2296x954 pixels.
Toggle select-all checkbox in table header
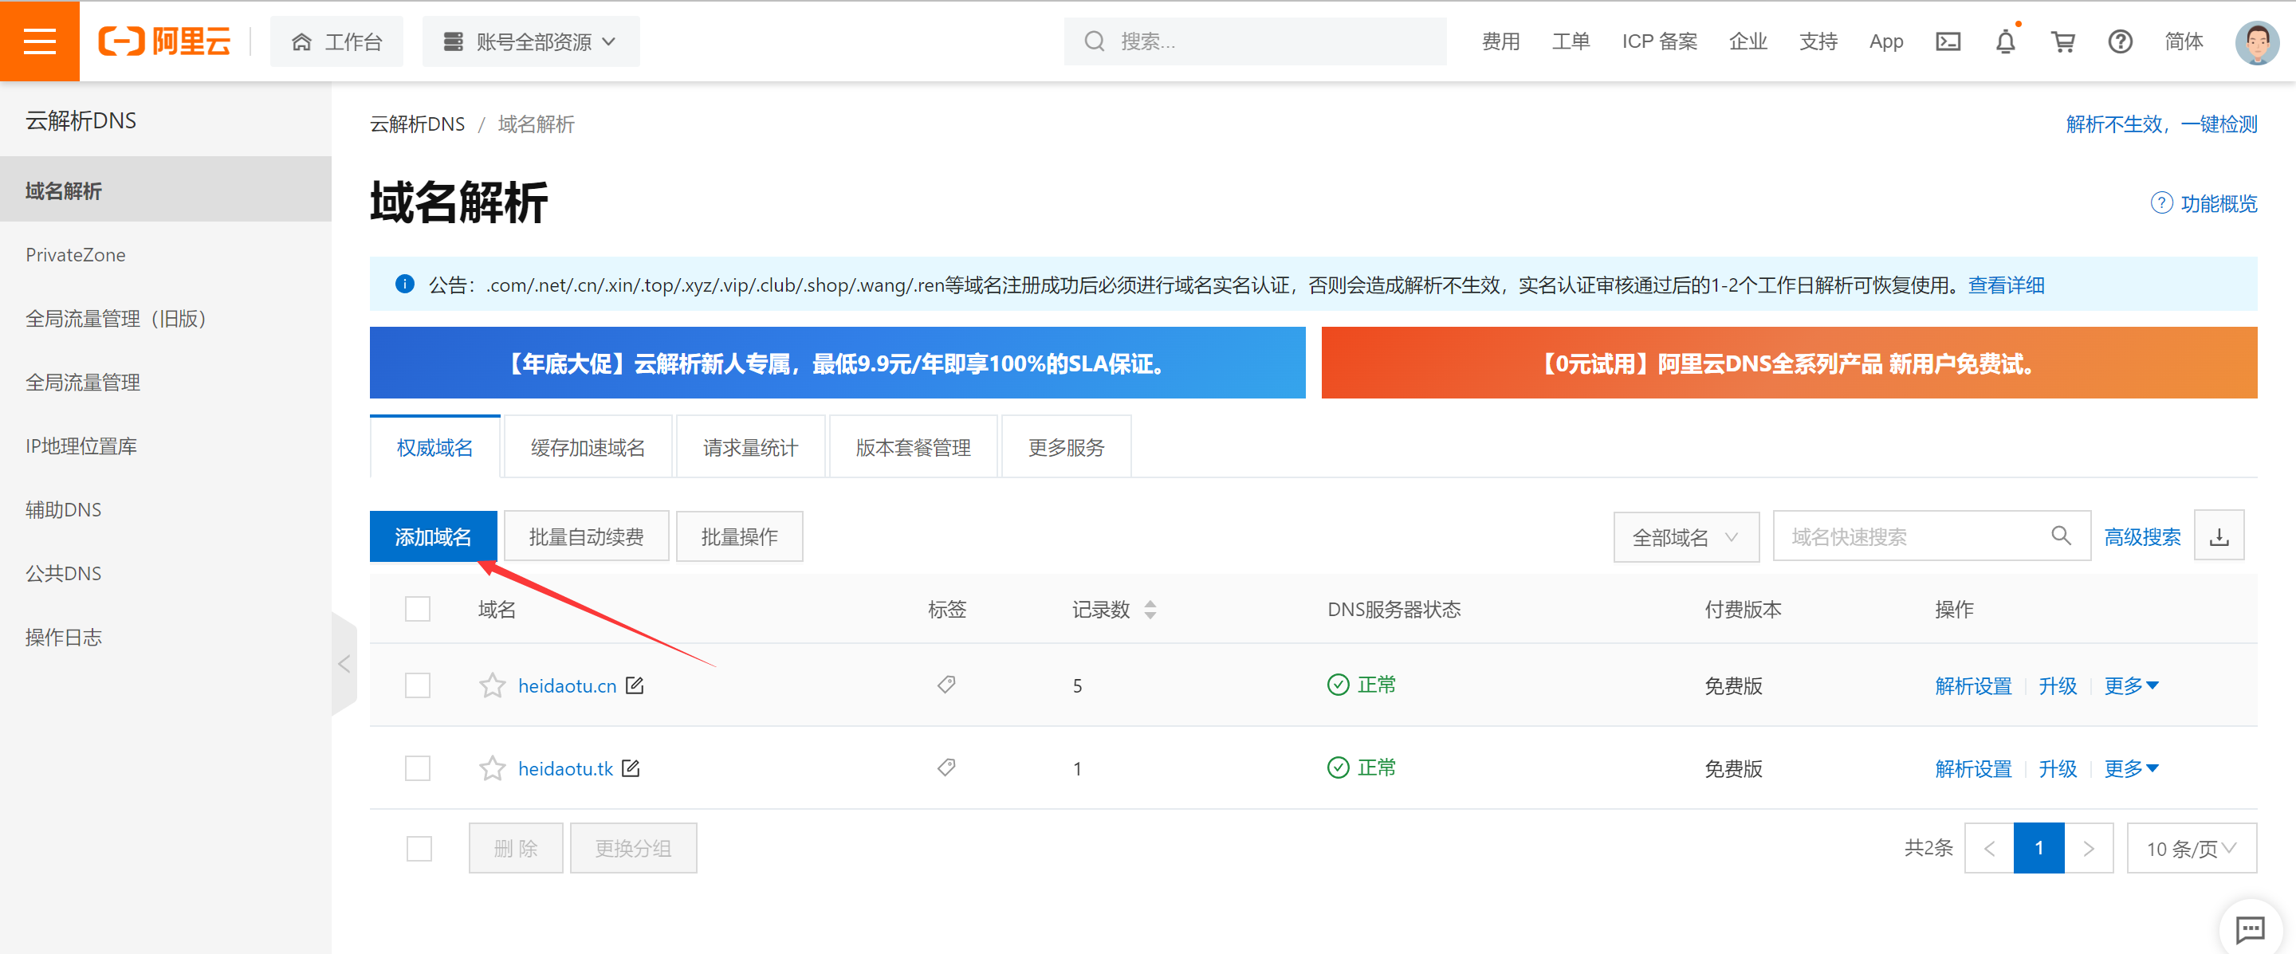pyautogui.click(x=417, y=609)
